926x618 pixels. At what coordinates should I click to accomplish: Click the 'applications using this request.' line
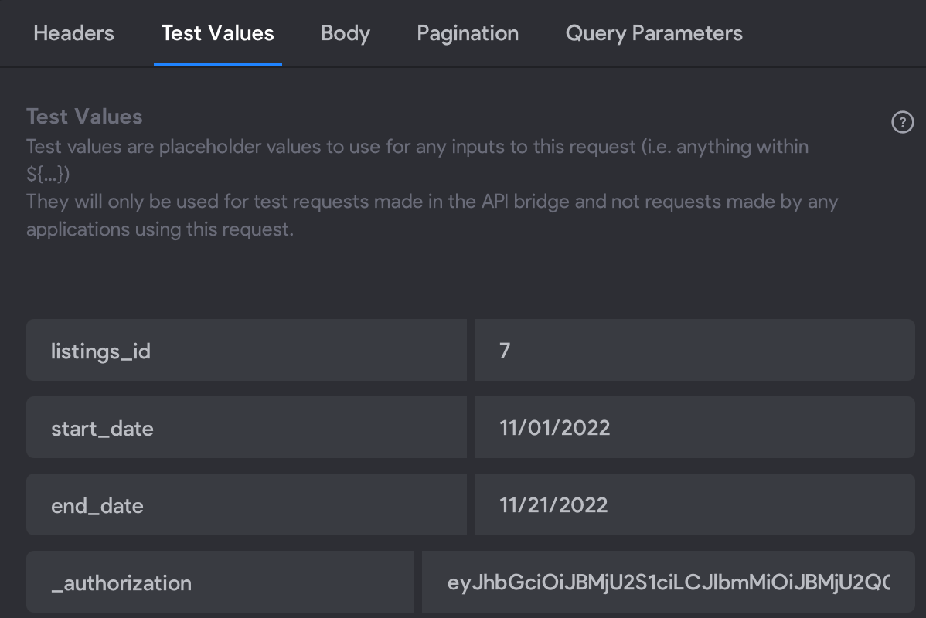(160, 229)
